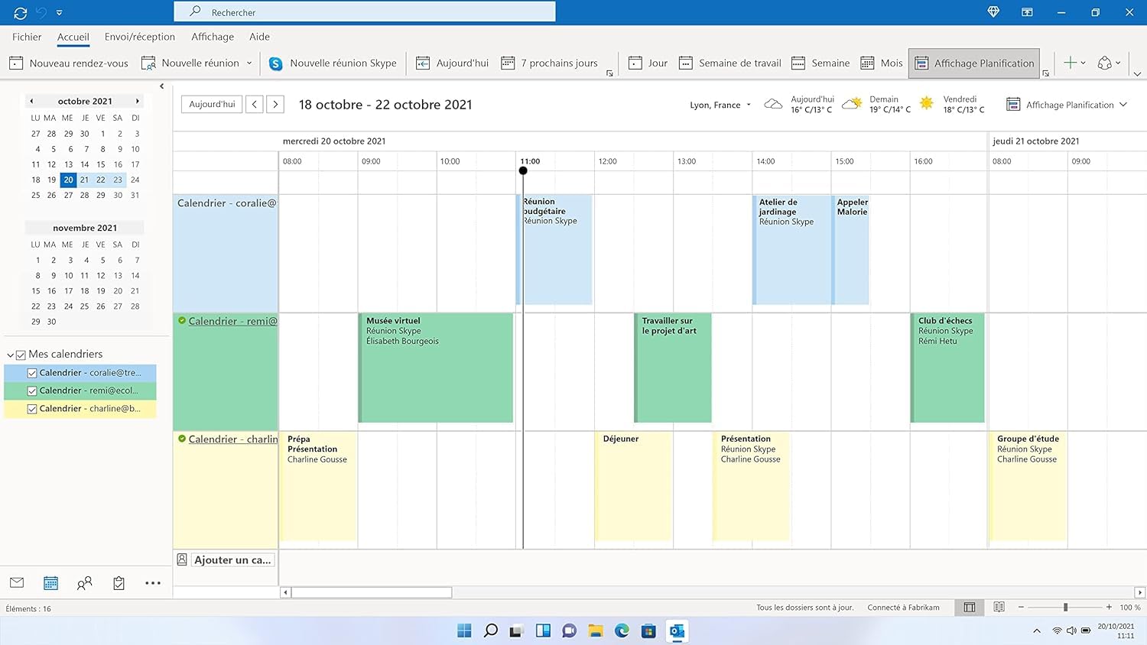The width and height of the screenshot is (1147, 645).
Task: Show more navigation options (three dots)
Action: (x=153, y=583)
